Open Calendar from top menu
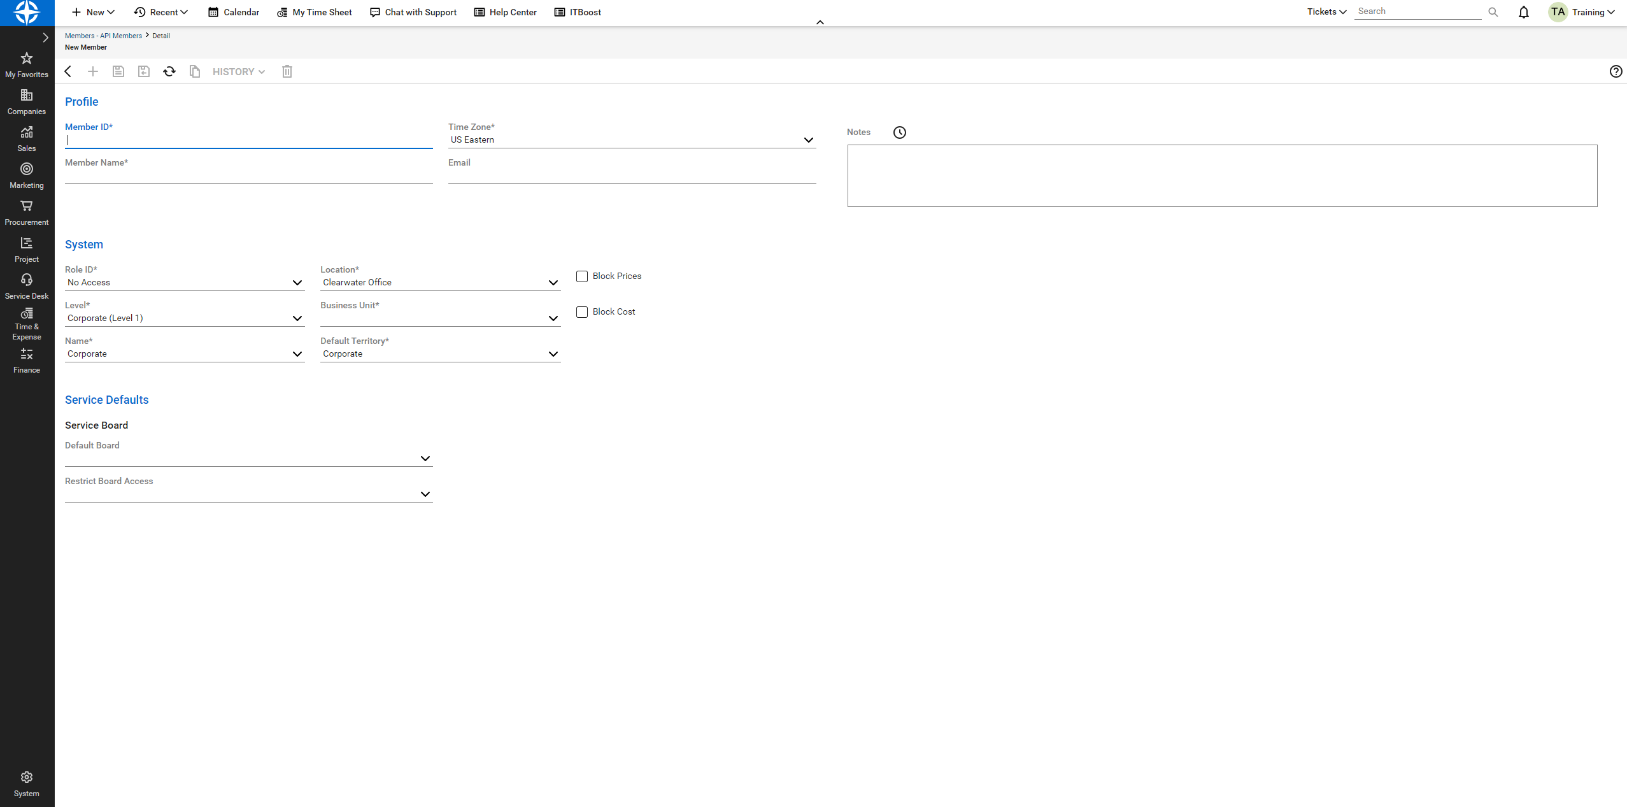Viewport: 1627px width, 807px height. click(234, 12)
